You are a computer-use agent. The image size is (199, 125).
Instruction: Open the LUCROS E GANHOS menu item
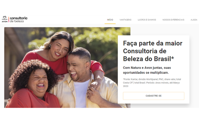tap(147, 20)
